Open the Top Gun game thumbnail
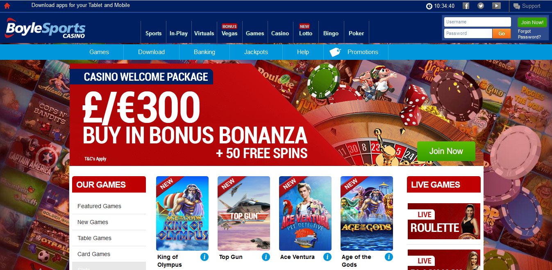The height and width of the screenshot is (270, 552). [x=244, y=213]
